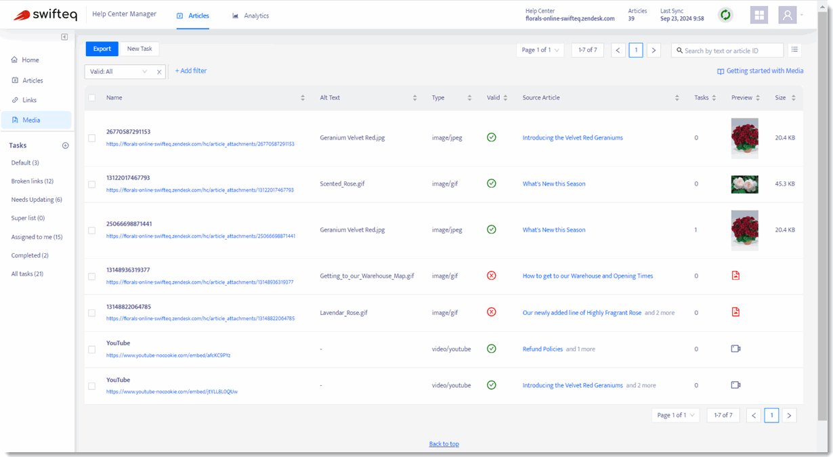Go to next page at bottom

click(x=789, y=416)
